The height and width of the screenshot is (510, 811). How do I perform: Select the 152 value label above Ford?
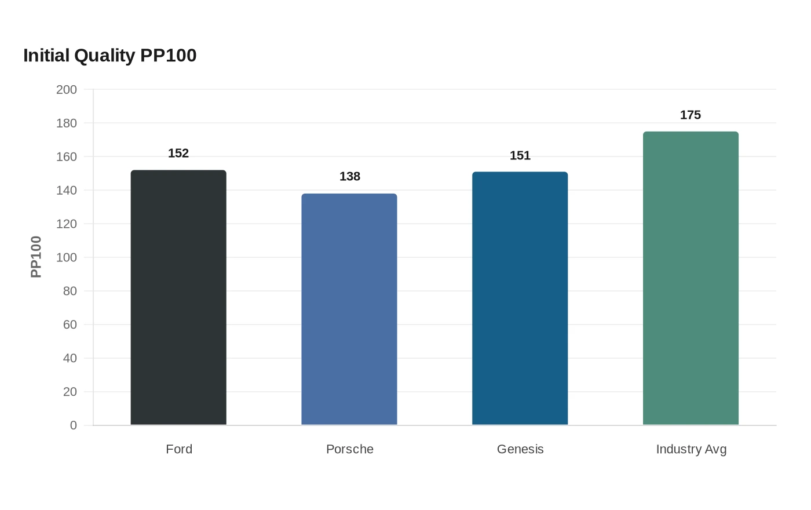(178, 153)
